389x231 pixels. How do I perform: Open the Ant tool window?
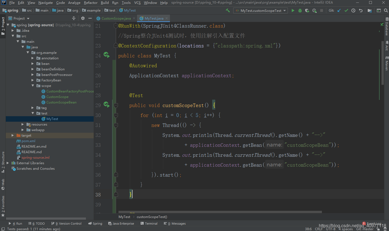(x=387, y=46)
